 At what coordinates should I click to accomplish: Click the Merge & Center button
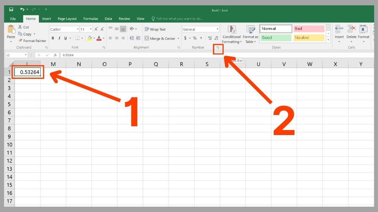pyautogui.click(x=160, y=38)
